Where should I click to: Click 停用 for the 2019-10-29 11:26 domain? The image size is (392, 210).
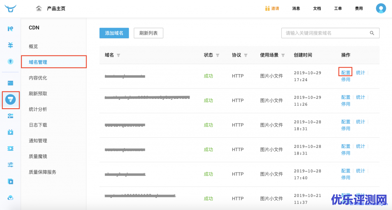coord(346,104)
